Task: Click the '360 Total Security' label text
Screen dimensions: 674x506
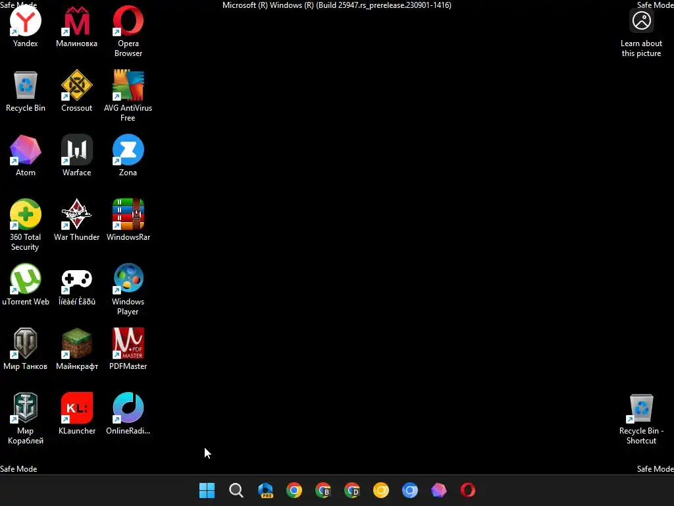Action: click(26, 242)
